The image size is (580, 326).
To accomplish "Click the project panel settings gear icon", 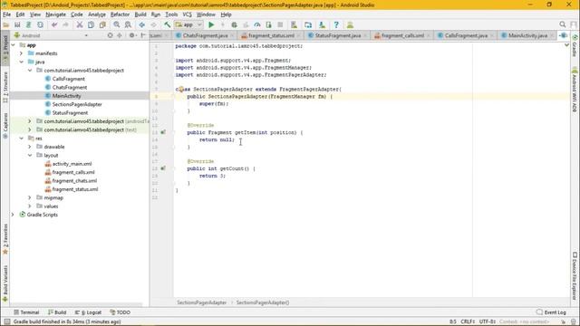I will click(131, 35).
